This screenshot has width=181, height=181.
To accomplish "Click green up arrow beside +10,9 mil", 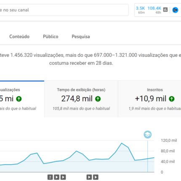I will tap(172, 99).
